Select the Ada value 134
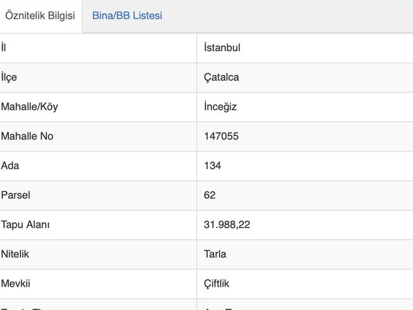The height and width of the screenshot is (310, 413). pos(212,166)
